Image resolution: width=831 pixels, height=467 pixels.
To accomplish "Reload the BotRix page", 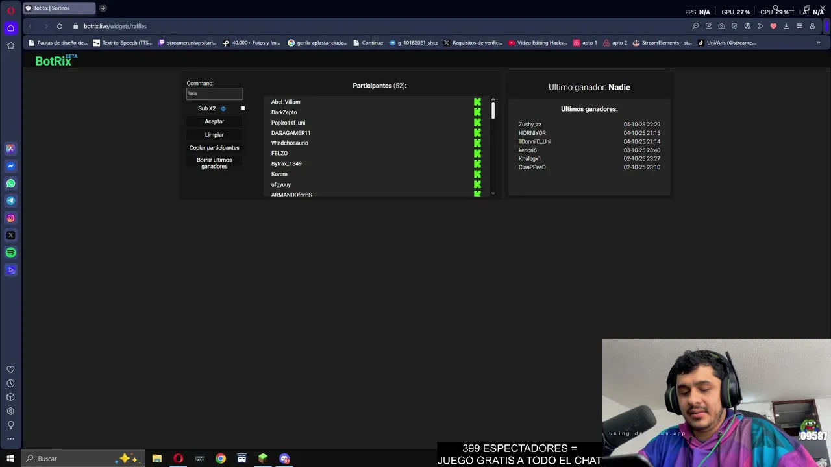I will [x=60, y=26].
